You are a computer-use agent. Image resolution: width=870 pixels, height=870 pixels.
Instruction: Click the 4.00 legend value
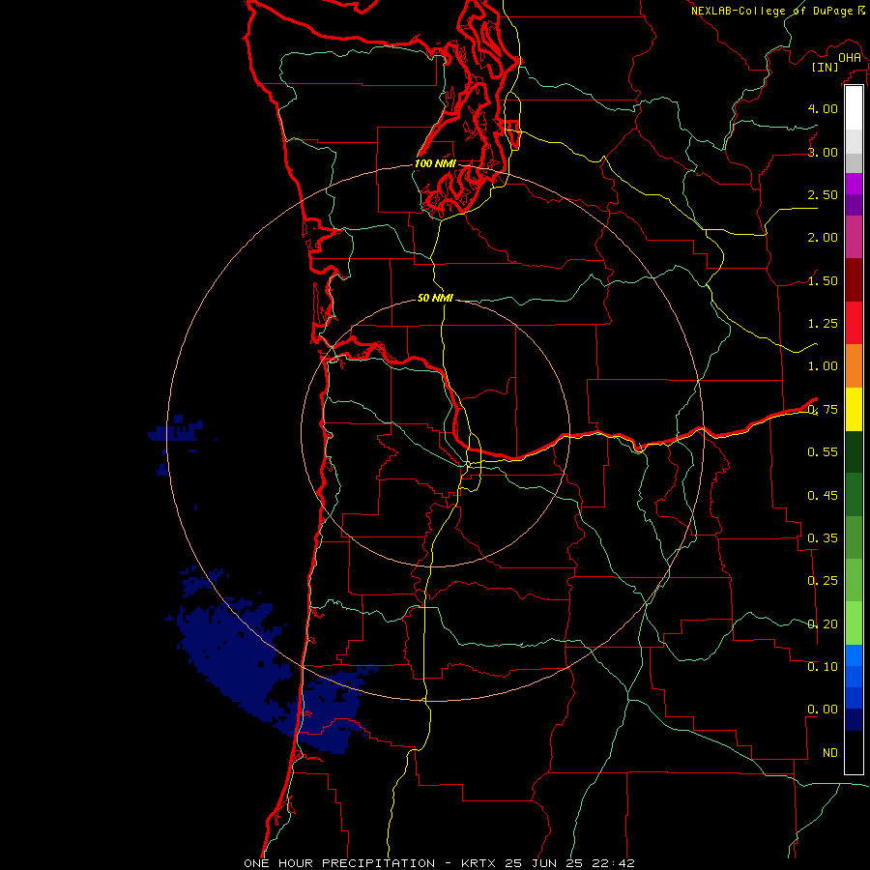pyautogui.click(x=823, y=108)
